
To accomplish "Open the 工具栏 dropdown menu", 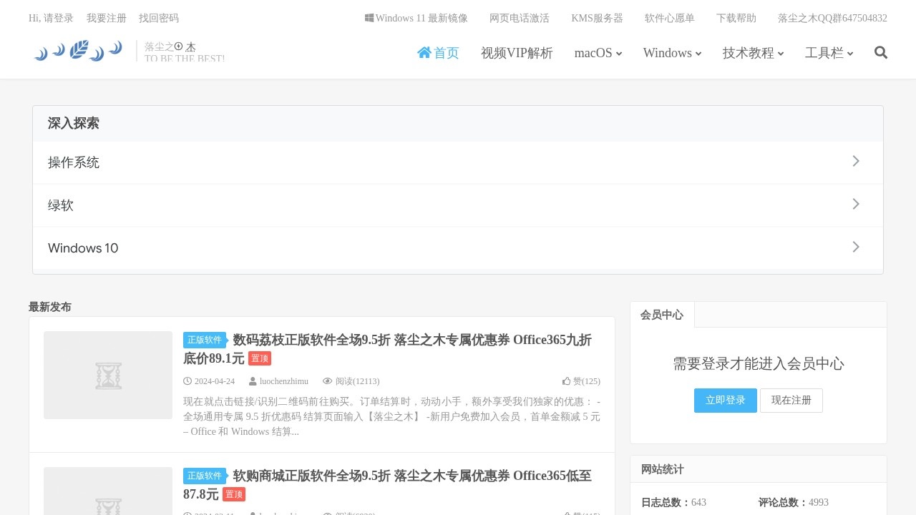I will (x=829, y=53).
